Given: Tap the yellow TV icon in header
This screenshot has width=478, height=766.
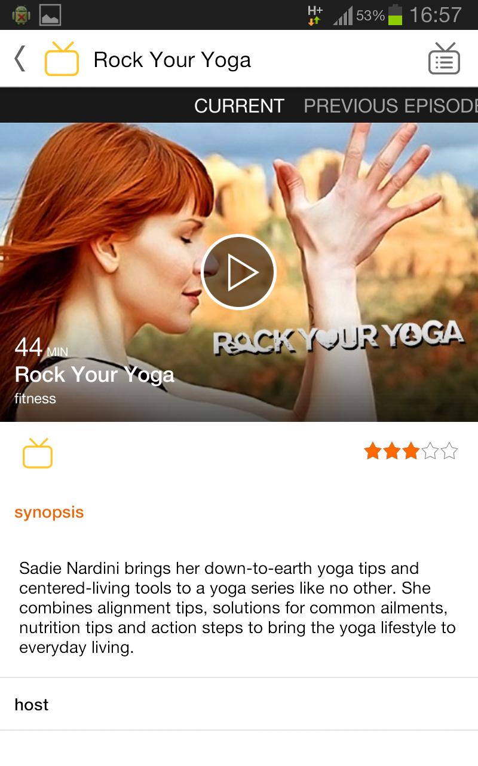Looking at the screenshot, I should pyautogui.click(x=62, y=59).
